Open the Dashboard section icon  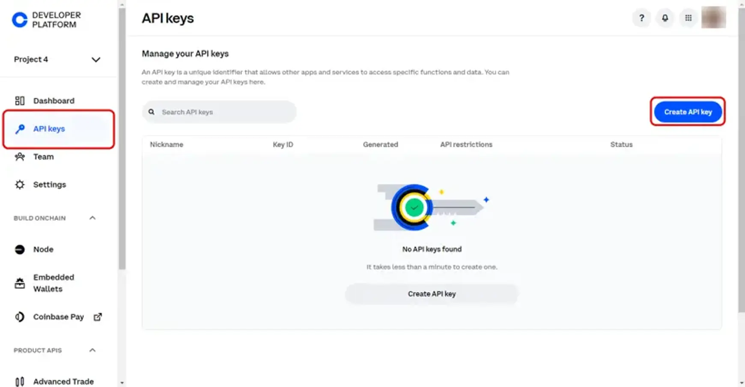(x=20, y=100)
